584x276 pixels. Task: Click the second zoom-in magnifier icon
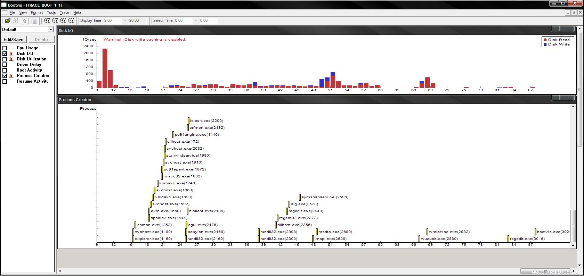pos(63,21)
